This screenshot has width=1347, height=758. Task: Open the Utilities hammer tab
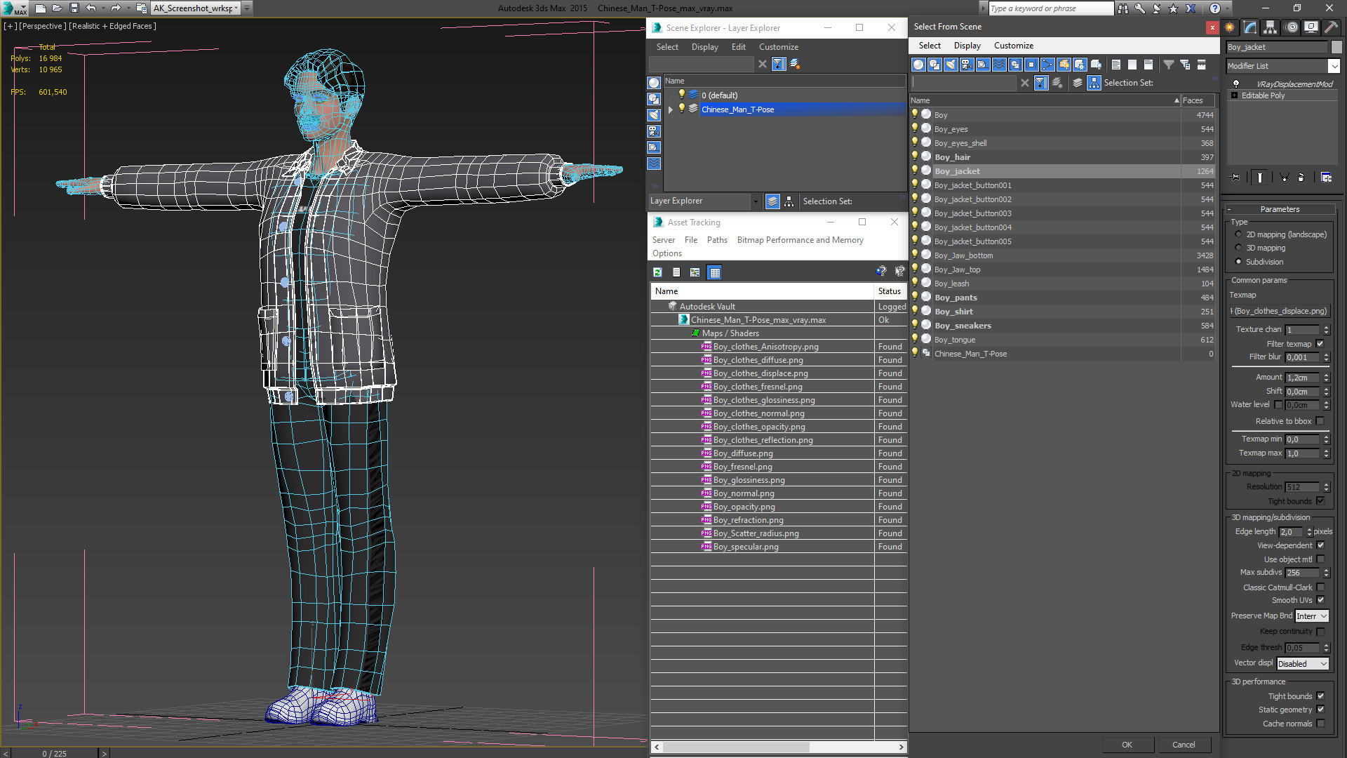[x=1331, y=27]
